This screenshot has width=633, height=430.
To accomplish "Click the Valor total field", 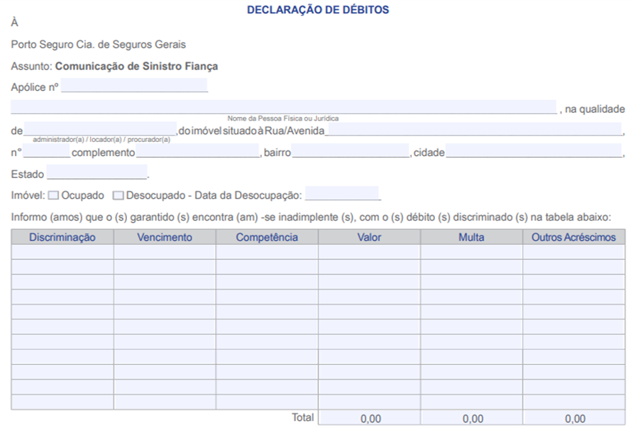I will pyautogui.click(x=369, y=418).
